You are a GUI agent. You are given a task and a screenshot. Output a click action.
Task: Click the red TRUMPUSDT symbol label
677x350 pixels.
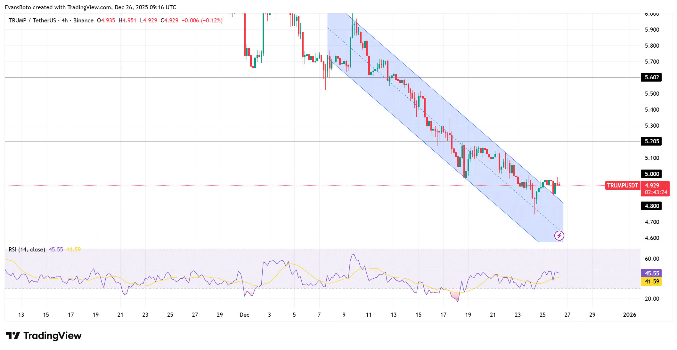(x=622, y=186)
